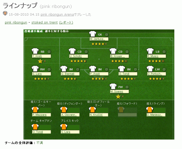Viewport: 182px width, 149px height.
Task: Open substitute N. Kruščić name link
Action: coord(96,115)
